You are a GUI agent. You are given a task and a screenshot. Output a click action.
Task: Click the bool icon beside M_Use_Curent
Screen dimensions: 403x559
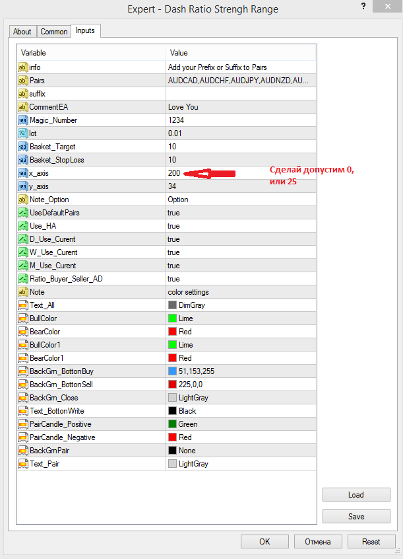pos(23,265)
